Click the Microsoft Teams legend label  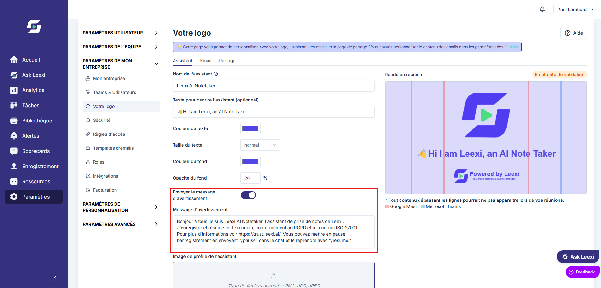[x=443, y=206]
